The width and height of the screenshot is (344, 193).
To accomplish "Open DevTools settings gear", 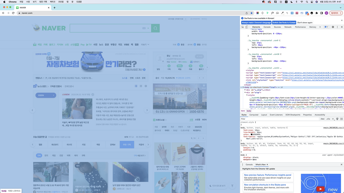I will [x=332, y=27].
